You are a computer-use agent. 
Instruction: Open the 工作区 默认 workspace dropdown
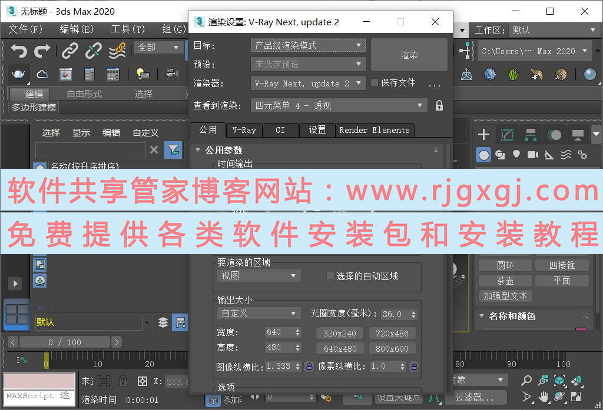[x=553, y=30]
